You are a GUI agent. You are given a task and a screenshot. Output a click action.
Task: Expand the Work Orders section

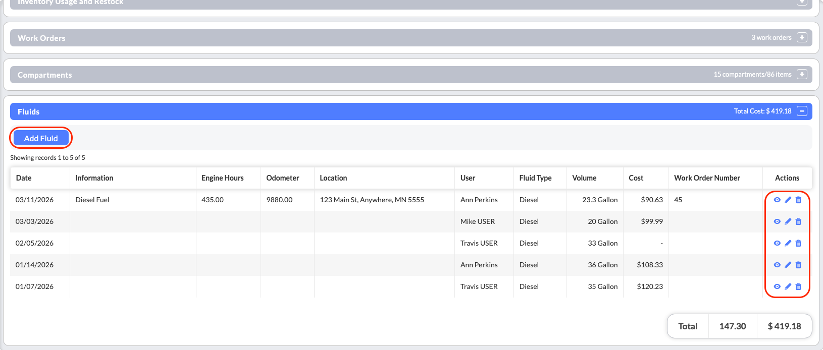[802, 38]
